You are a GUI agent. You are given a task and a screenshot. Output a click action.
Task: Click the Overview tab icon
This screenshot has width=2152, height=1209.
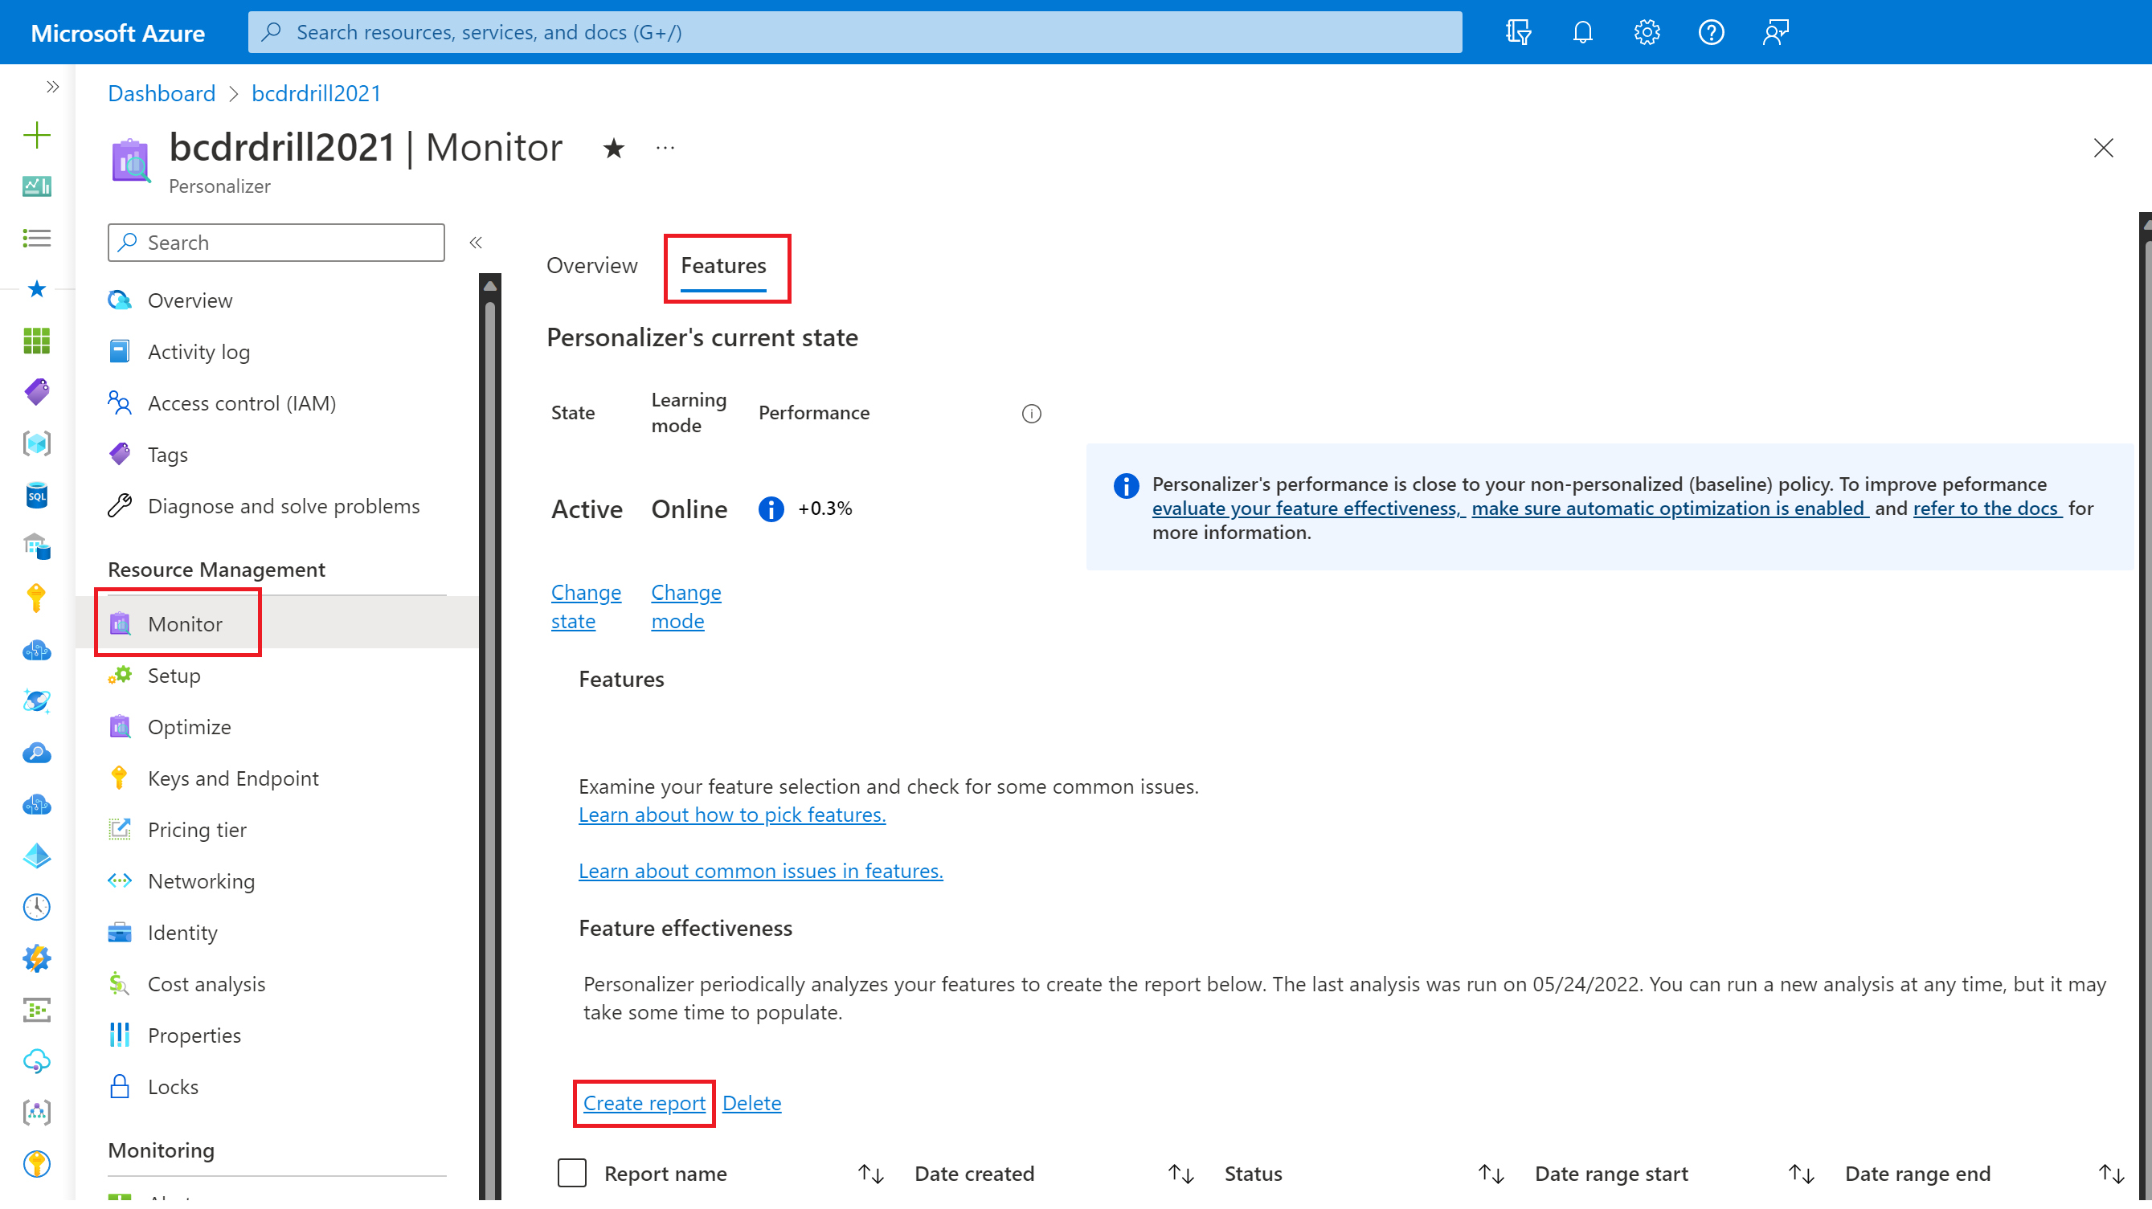click(591, 266)
